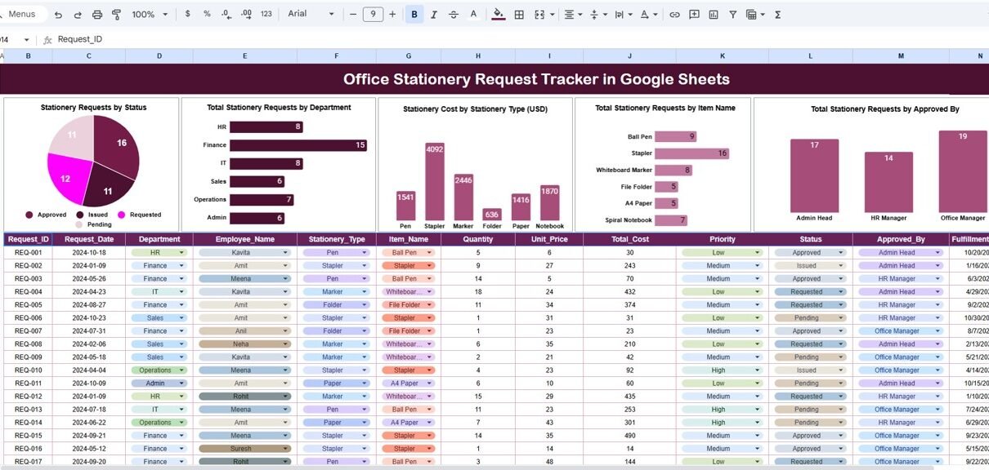Click Format as percent button
This screenshot has width=989, height=470.
[207, 15]
